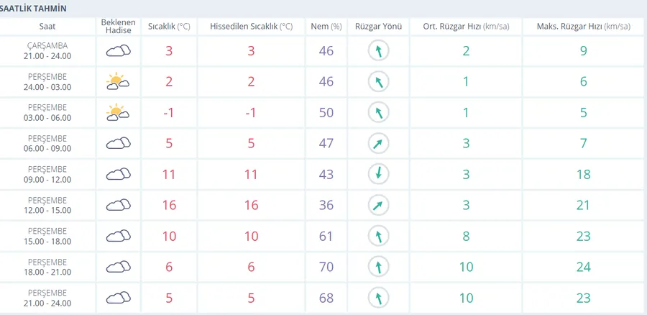Click the wind direction arrow for Çarşamba 21.00 - 24.00
The width and height of the screenshot is (647, 315).
tap(378, 50)
